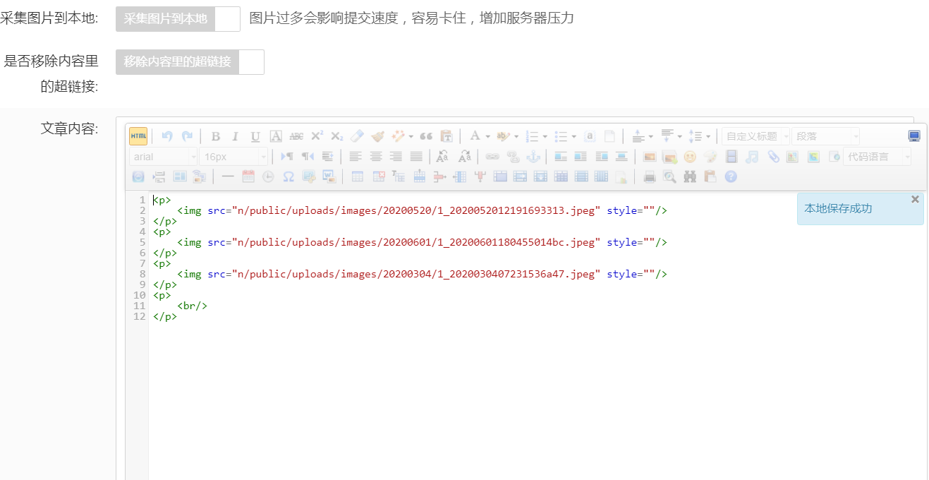The image size is (929, 480).
Task: Open the 自定义标题 custom title dropdown
Action: 755,136
